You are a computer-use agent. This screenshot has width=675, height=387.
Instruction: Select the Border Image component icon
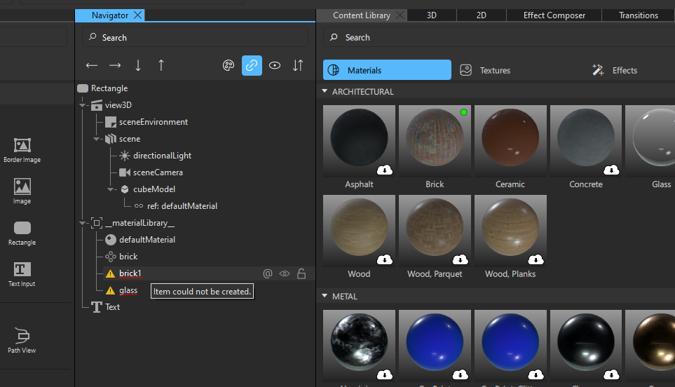(x=22, y=145)
